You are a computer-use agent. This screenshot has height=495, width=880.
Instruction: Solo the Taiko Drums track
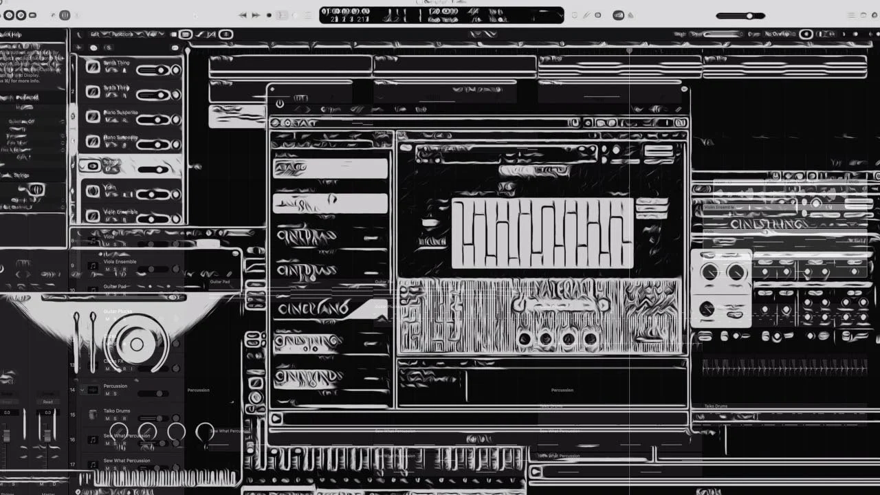[x=115, y=418]
